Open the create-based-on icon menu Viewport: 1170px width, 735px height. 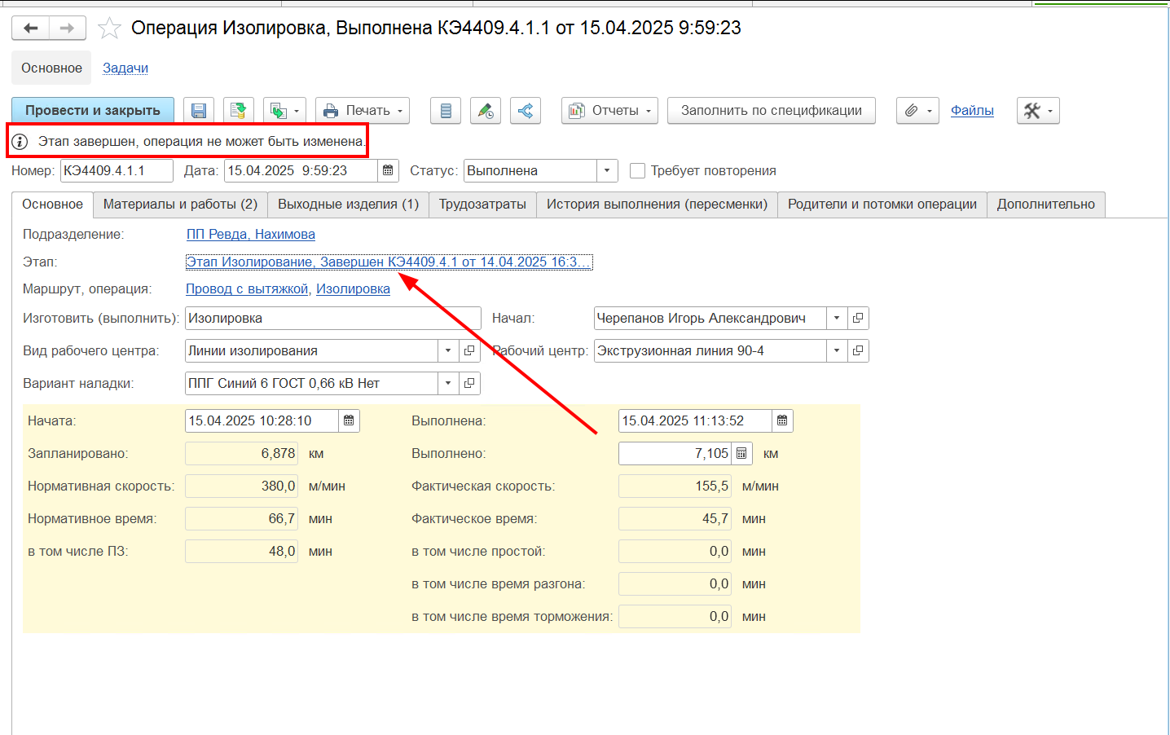(284, 111)
